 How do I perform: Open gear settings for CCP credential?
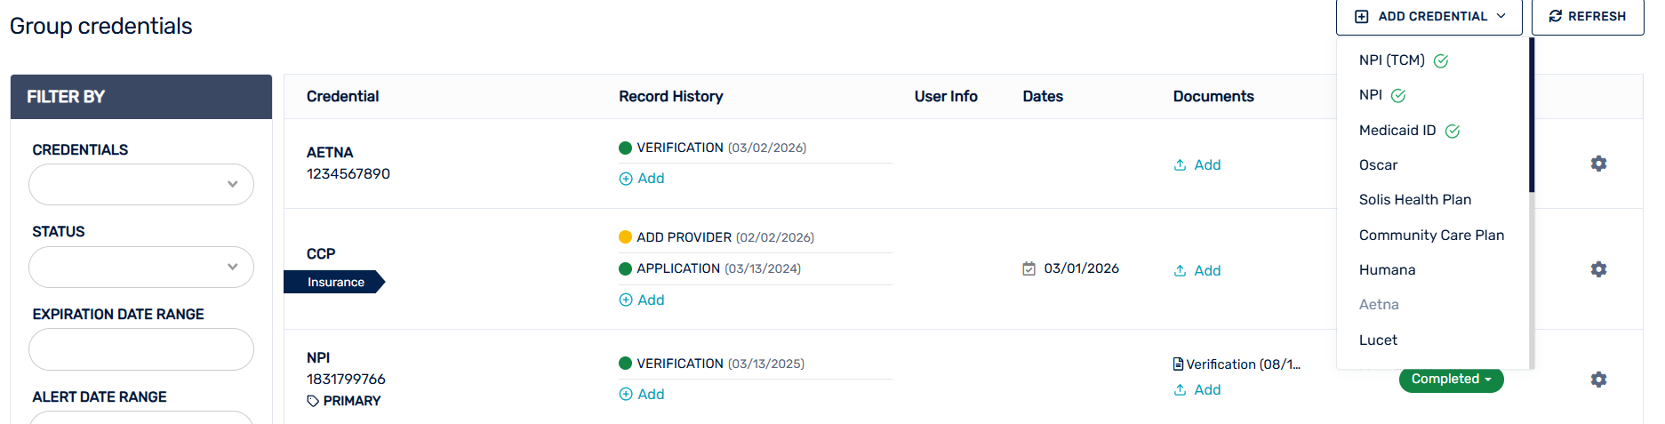pyautogui.click(x=1597, y=269)
